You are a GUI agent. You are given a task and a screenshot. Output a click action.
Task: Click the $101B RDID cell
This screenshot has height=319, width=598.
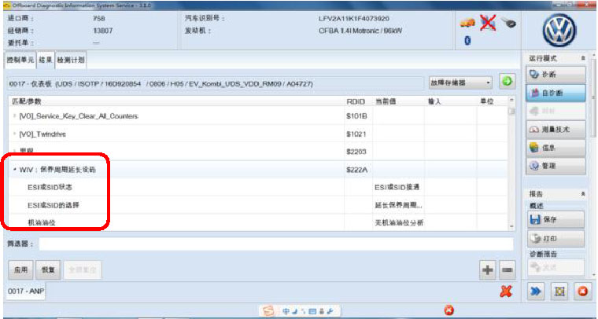pyautogui.click(x=358, y=116)
